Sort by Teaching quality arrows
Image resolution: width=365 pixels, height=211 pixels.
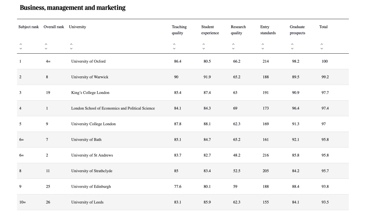click(174, 46)
